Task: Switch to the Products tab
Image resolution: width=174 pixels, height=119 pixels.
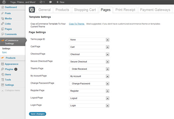Action: click(x=62, y=10)
